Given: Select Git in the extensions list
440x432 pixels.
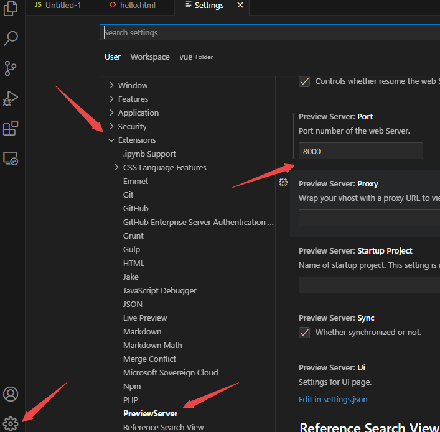Looking at the screenshot, I should click(x=128, y=195).
